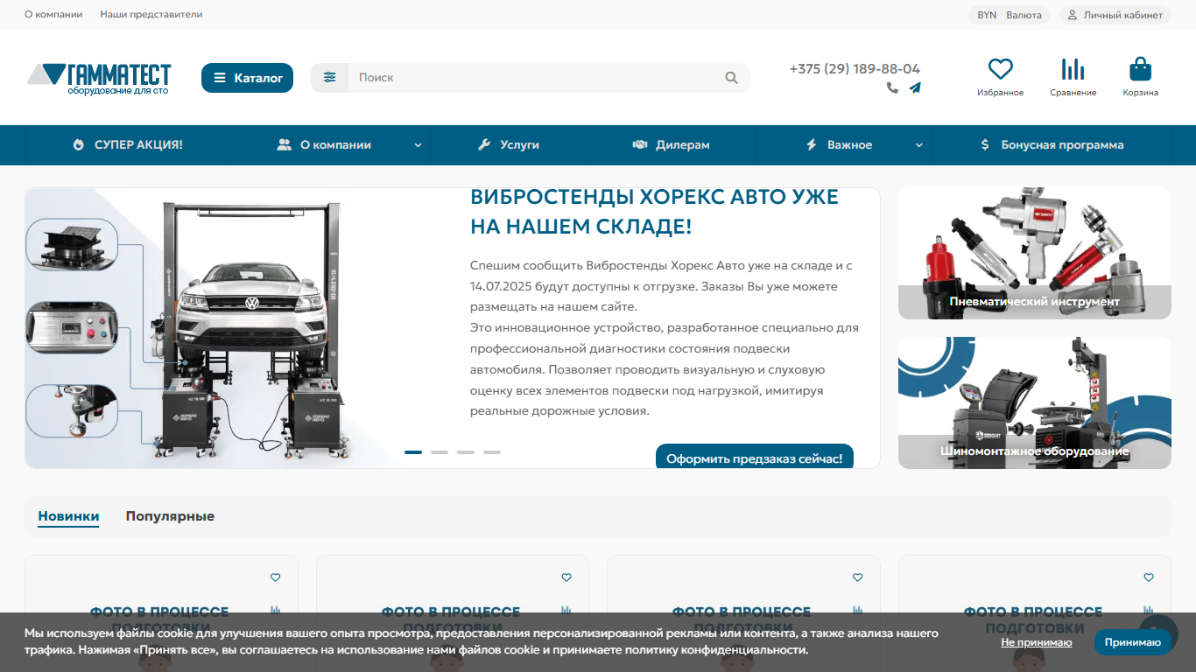This screenshot has width=1196, height=672.
Task: Open search filter settings icon
Action: tap(329, 77)
